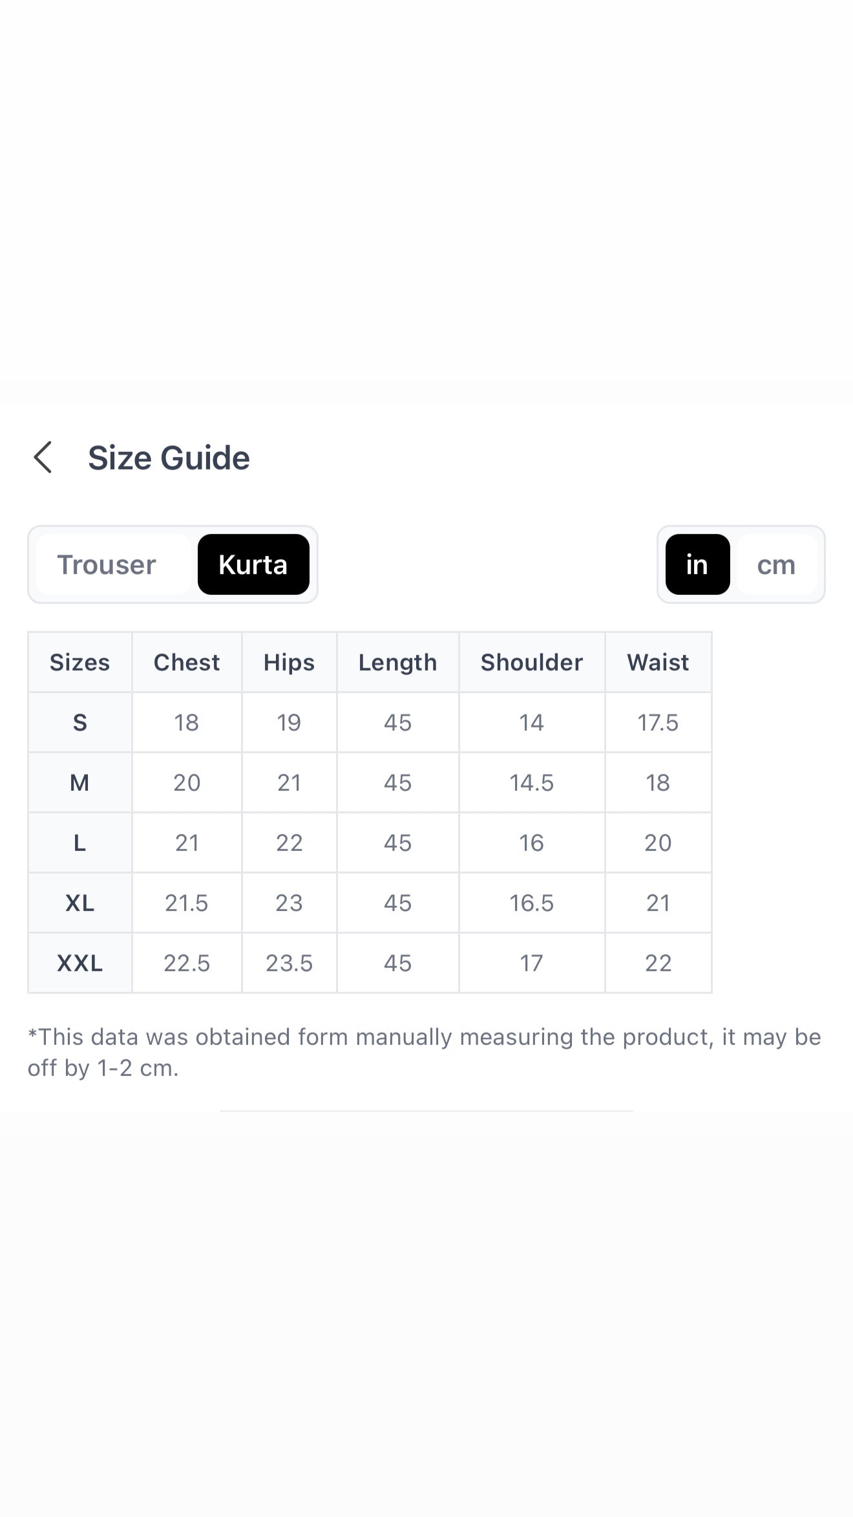Tap the bottom sheet divider line
Screen dimensions: 853x1517
[x=426, y=1111]
